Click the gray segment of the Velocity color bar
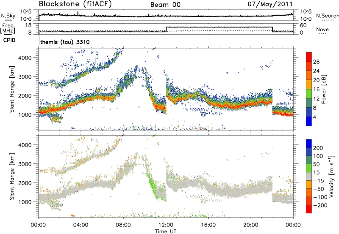Screen dimensions: 339x234 (309, 176)
